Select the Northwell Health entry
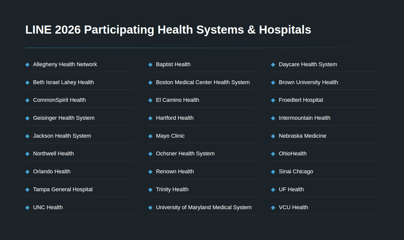Screen dimensions: 404x240 [x=79, y=154]
